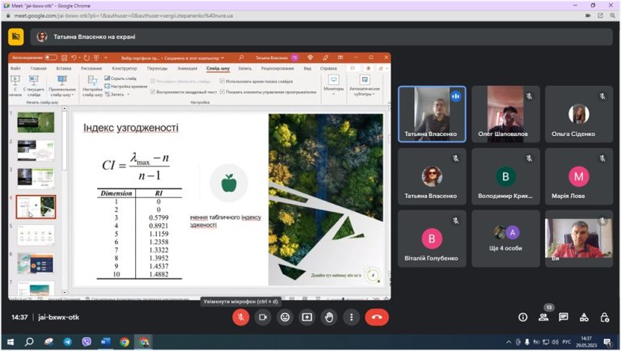Open Windows notification center icon
Image resolution: width=621 pixels, height=351 pixels.
point(607,342)
